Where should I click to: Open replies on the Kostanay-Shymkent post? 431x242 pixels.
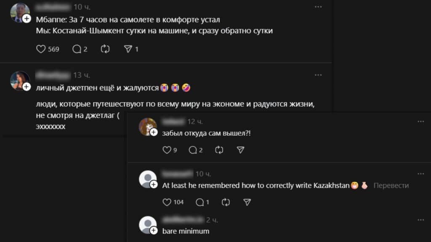coord(77,49)
